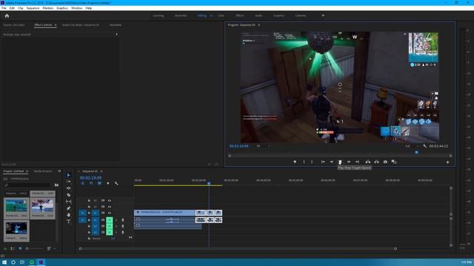Screen dimensions: 474x266
Task: Toggle V3 track output eye
Action: click(110, 200)
